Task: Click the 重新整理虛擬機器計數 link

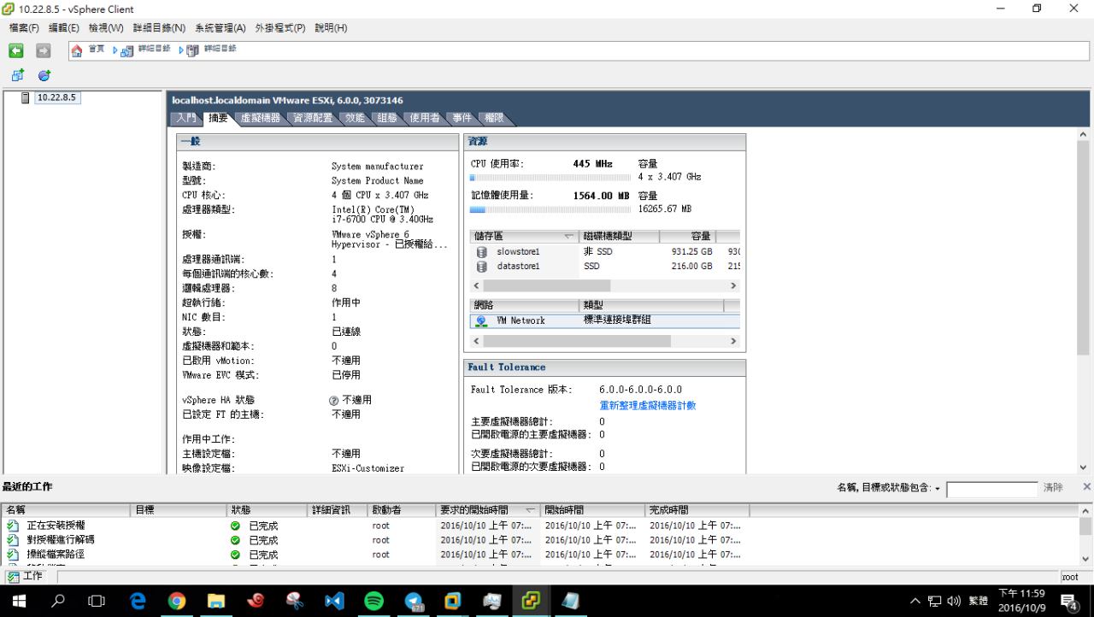Action: point(648,406)
